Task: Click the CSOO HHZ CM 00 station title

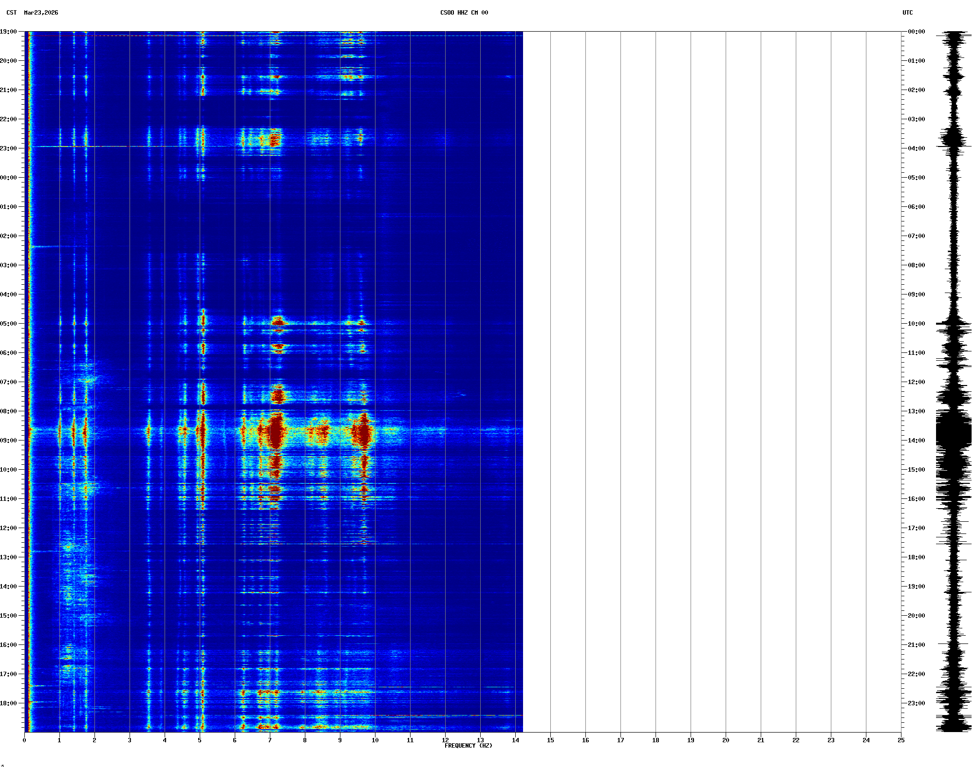Action: 464,13
